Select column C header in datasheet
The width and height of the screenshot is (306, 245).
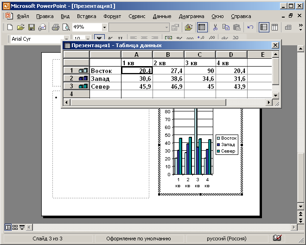200,55
